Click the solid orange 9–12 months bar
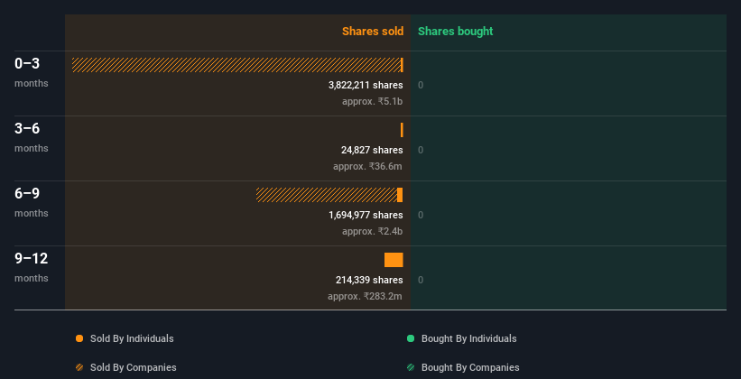 (x=394, y=260)
